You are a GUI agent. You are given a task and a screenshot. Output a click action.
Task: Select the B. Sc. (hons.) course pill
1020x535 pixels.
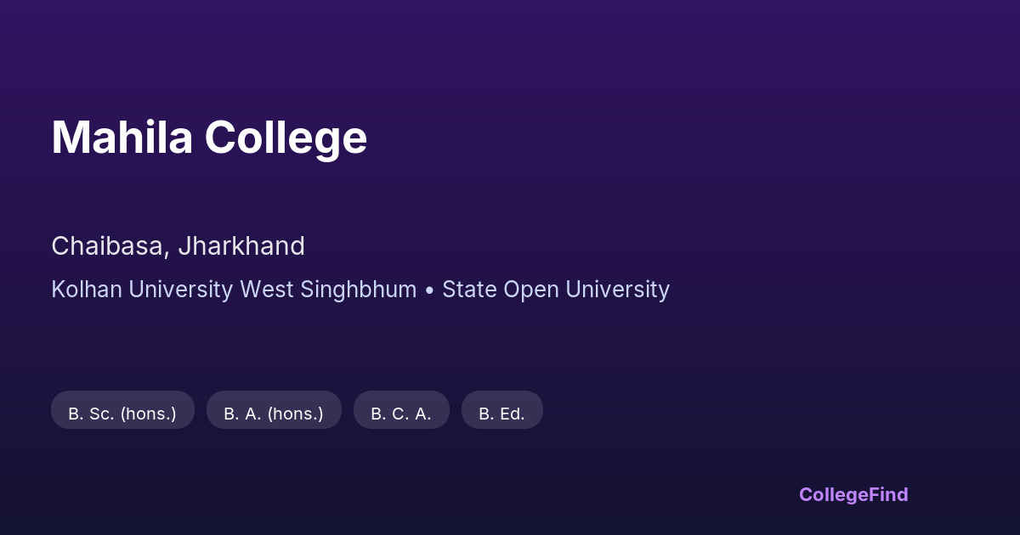pyautogui.click(x=122, y=414)
